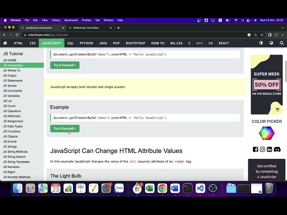This screenshot has height=215, width=287.
Task: Toggle the dark mode contrast icon
Action: point(261,43)
